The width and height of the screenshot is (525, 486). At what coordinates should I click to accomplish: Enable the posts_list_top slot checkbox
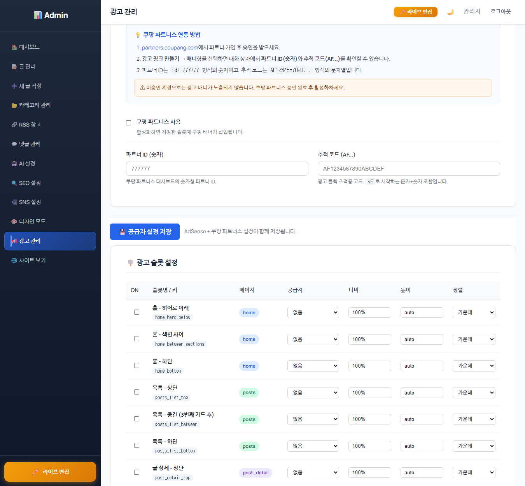point(136,392)
